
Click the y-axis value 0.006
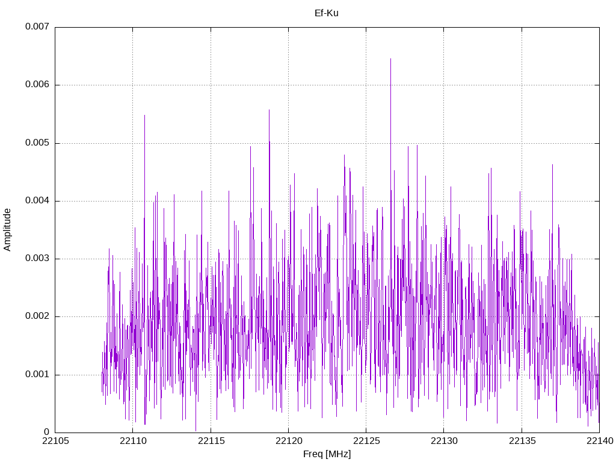37,85
